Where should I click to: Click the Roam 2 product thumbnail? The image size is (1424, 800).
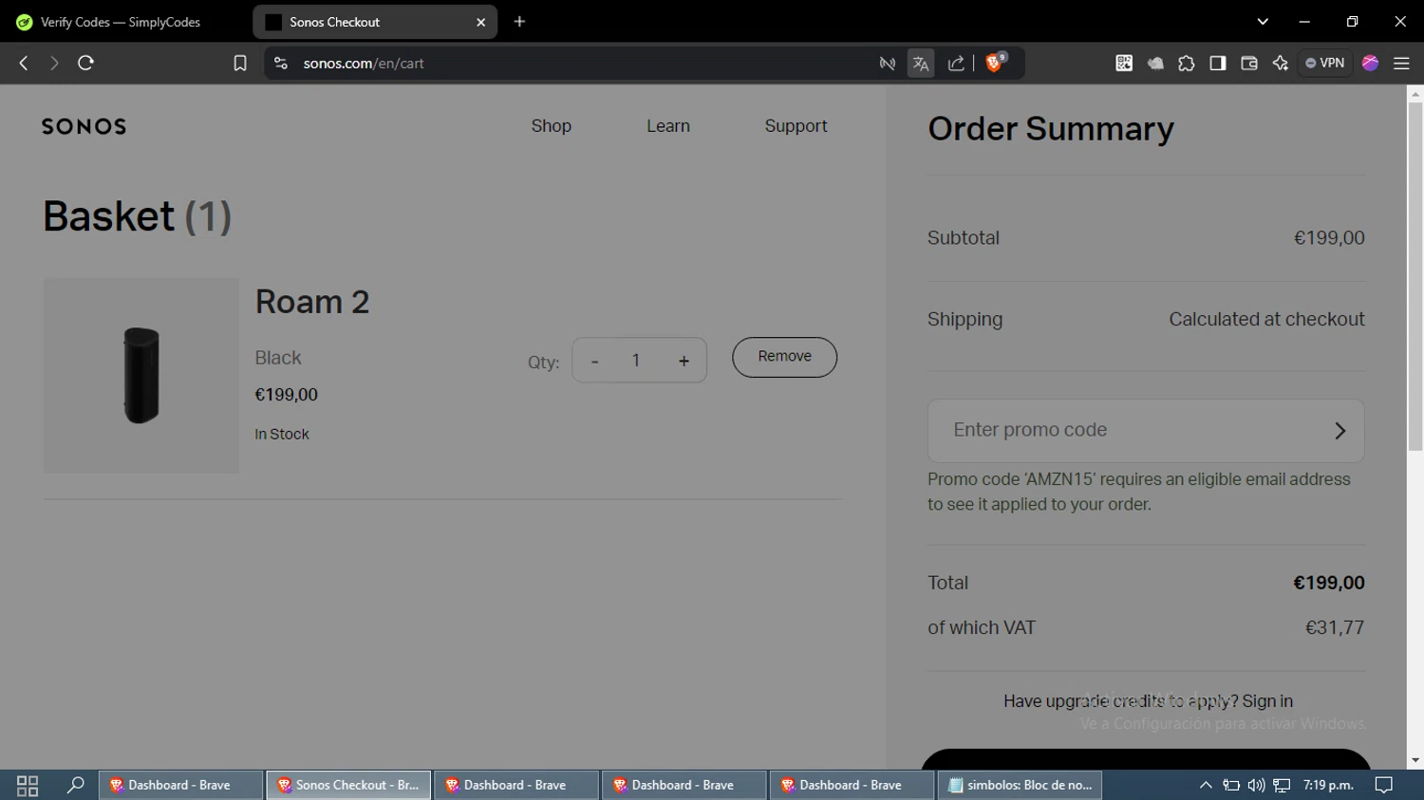coord(141,375)
